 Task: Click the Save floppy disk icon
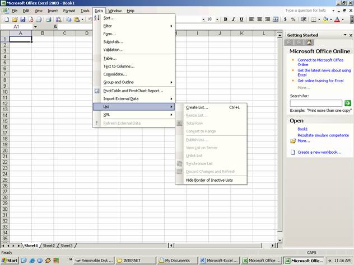point(23,20)
